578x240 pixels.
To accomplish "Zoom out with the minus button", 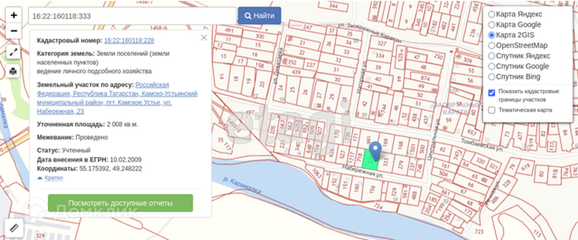I will [14, 31].
